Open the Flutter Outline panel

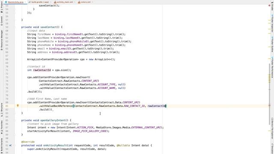tap(272, 44)
